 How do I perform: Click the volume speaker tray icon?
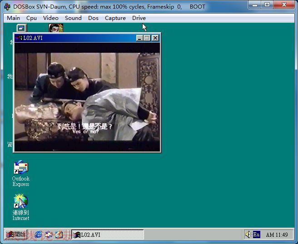tap(248, 235)
